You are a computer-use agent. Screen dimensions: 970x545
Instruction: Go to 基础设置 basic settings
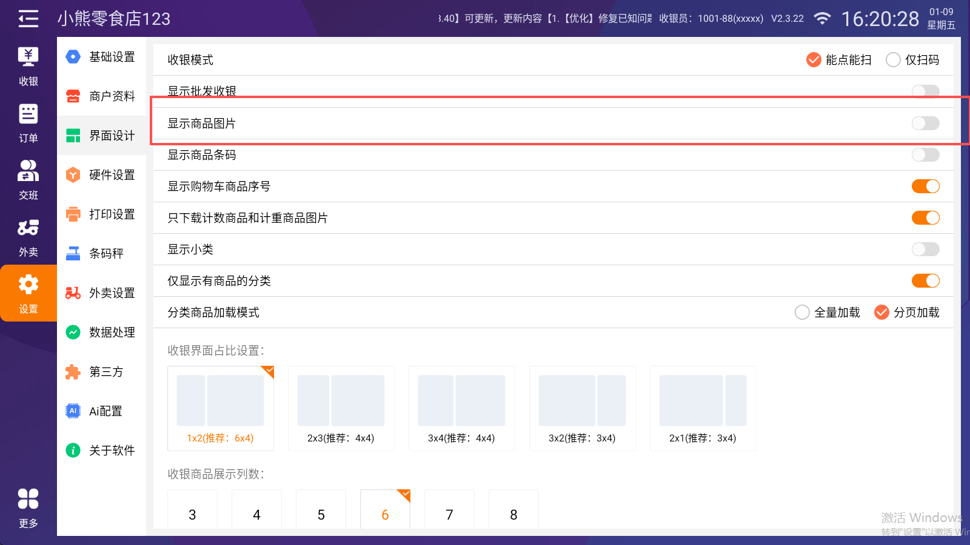[101, 57]
